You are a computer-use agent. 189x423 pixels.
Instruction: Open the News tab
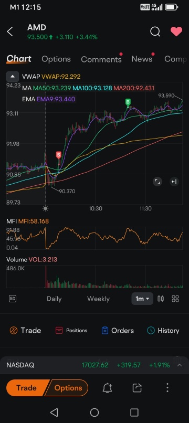pyautogui.click(x=142, y=59)
